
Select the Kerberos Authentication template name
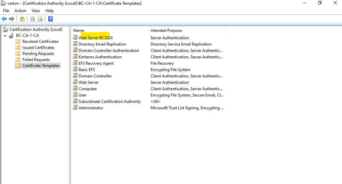[100, 57]
